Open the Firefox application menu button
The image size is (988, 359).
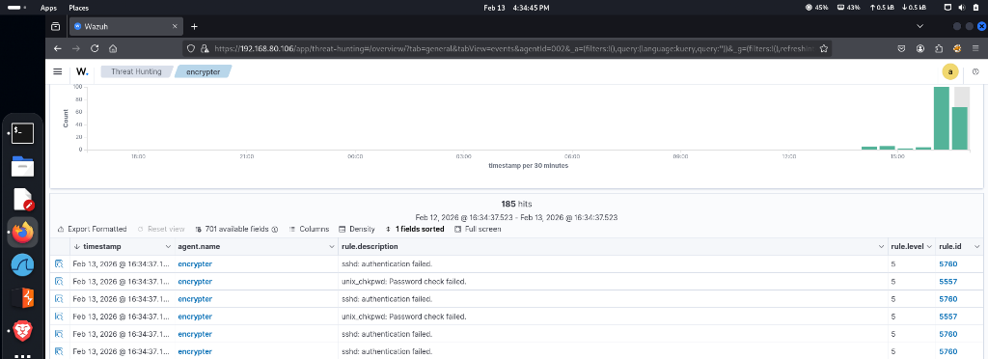tap(975, 48)
